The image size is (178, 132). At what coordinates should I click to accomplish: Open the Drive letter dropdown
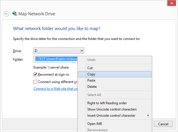click(59, 51)
